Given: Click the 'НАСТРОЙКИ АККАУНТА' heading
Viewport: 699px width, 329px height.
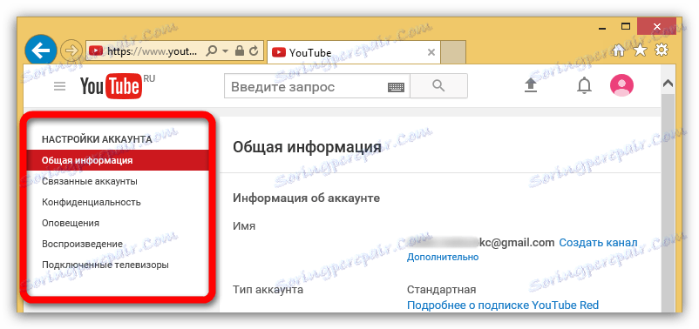Looking at the screenshot, I should (x=97, y=139).
